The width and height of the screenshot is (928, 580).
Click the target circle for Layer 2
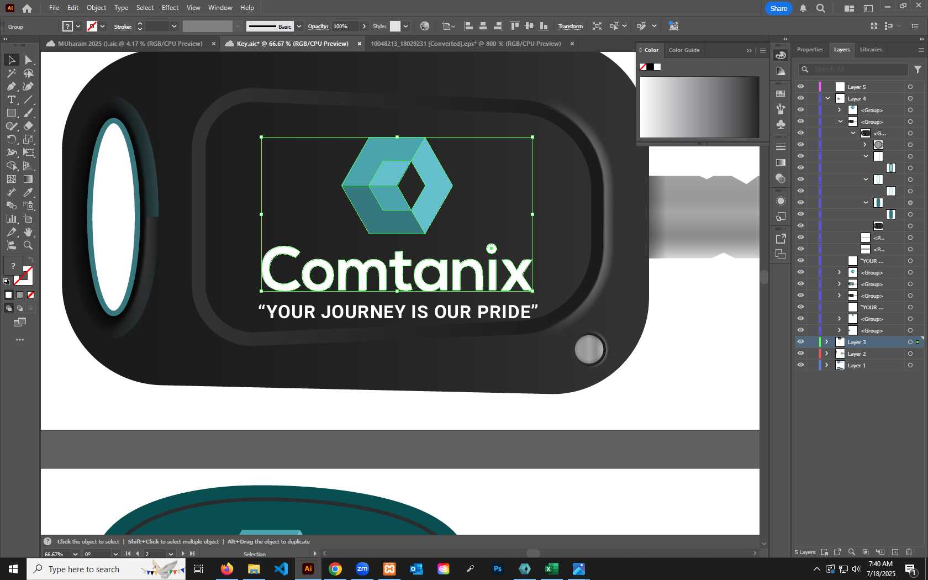pyautogui.click(x=910, y=354)
